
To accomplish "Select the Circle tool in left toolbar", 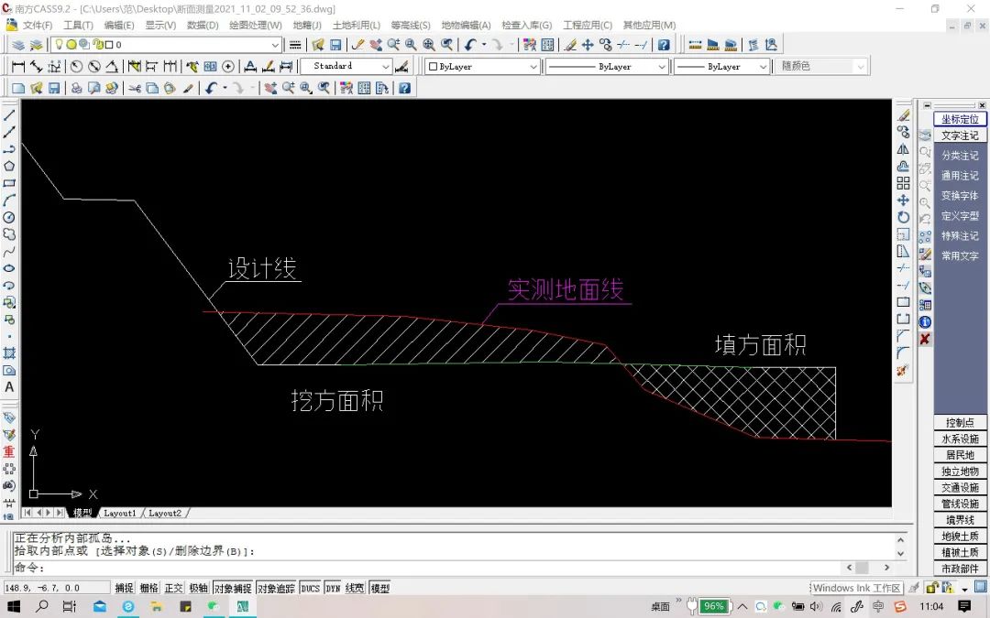I will pyautogui.click(x=9, y=217).
